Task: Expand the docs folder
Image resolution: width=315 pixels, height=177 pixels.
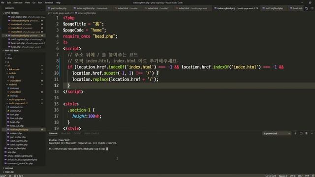Action: point(10,58)
